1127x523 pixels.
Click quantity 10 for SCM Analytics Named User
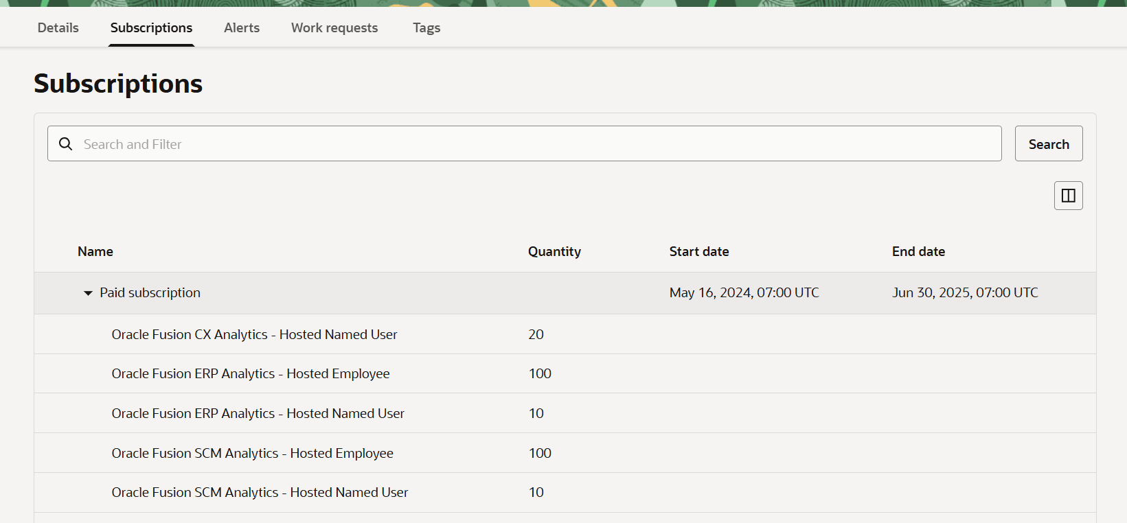pos(536,492)
